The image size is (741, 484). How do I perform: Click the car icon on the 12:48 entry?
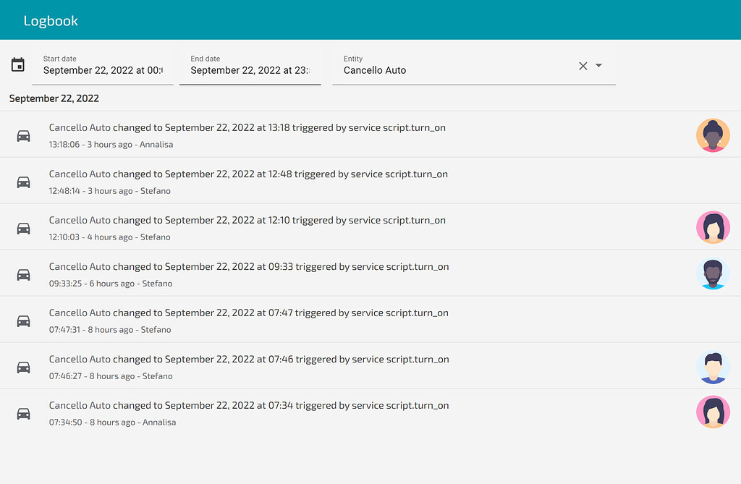(x=24, y=182)
